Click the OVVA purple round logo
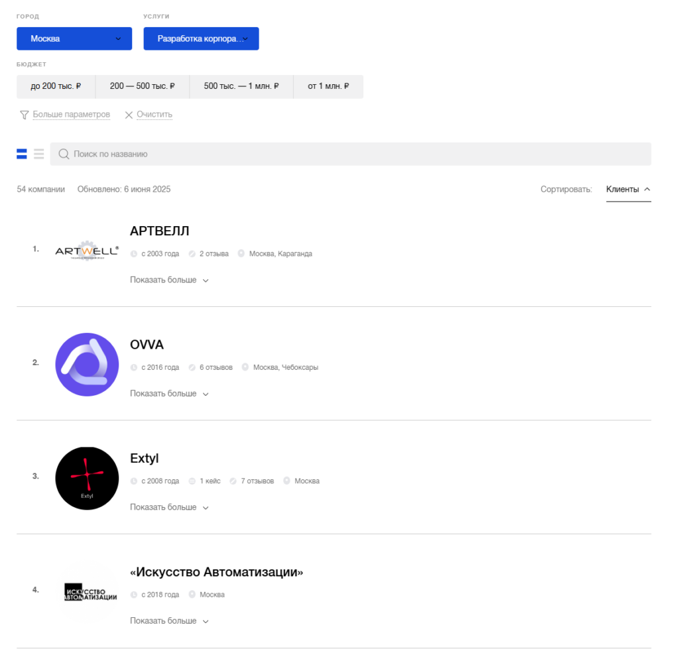 click(87, 365)
